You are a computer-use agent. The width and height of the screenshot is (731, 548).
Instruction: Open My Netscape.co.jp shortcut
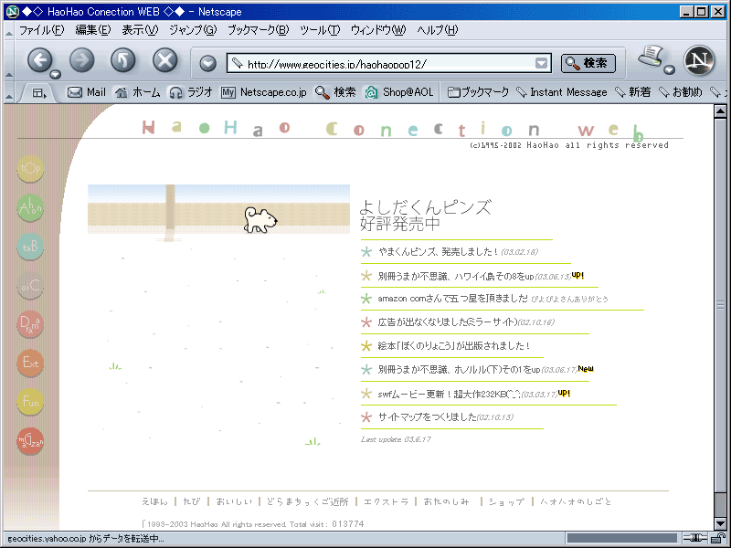click(x=264, y=92)
